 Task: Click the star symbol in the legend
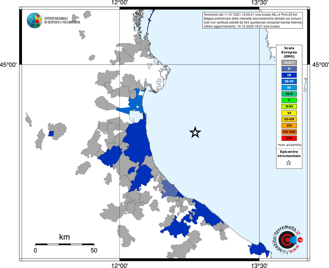[x=289, y=163]
